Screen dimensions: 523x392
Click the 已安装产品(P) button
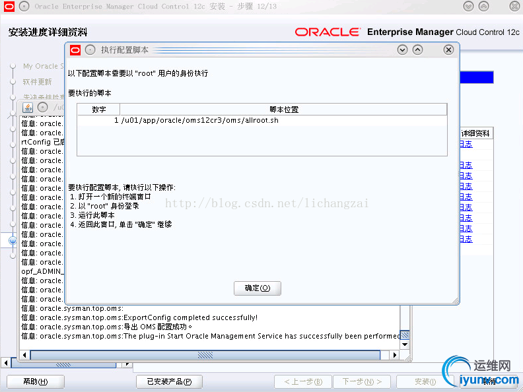tap(169, 381)
